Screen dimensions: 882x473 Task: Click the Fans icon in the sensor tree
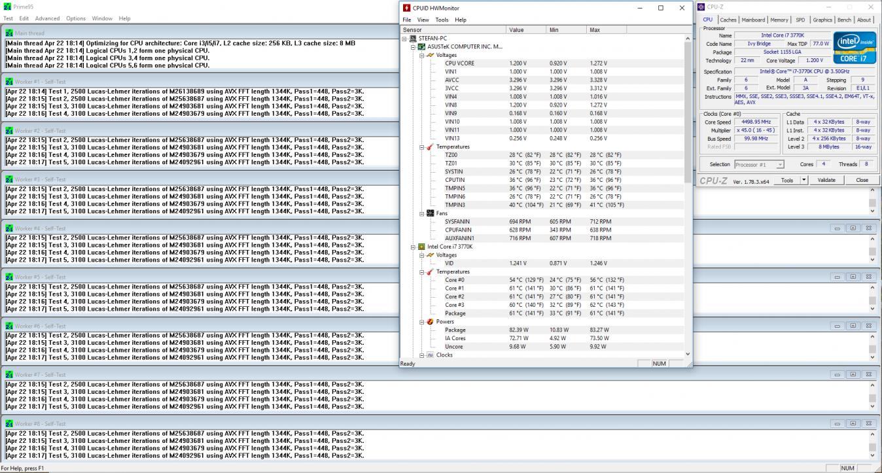(x=430, y=213)
